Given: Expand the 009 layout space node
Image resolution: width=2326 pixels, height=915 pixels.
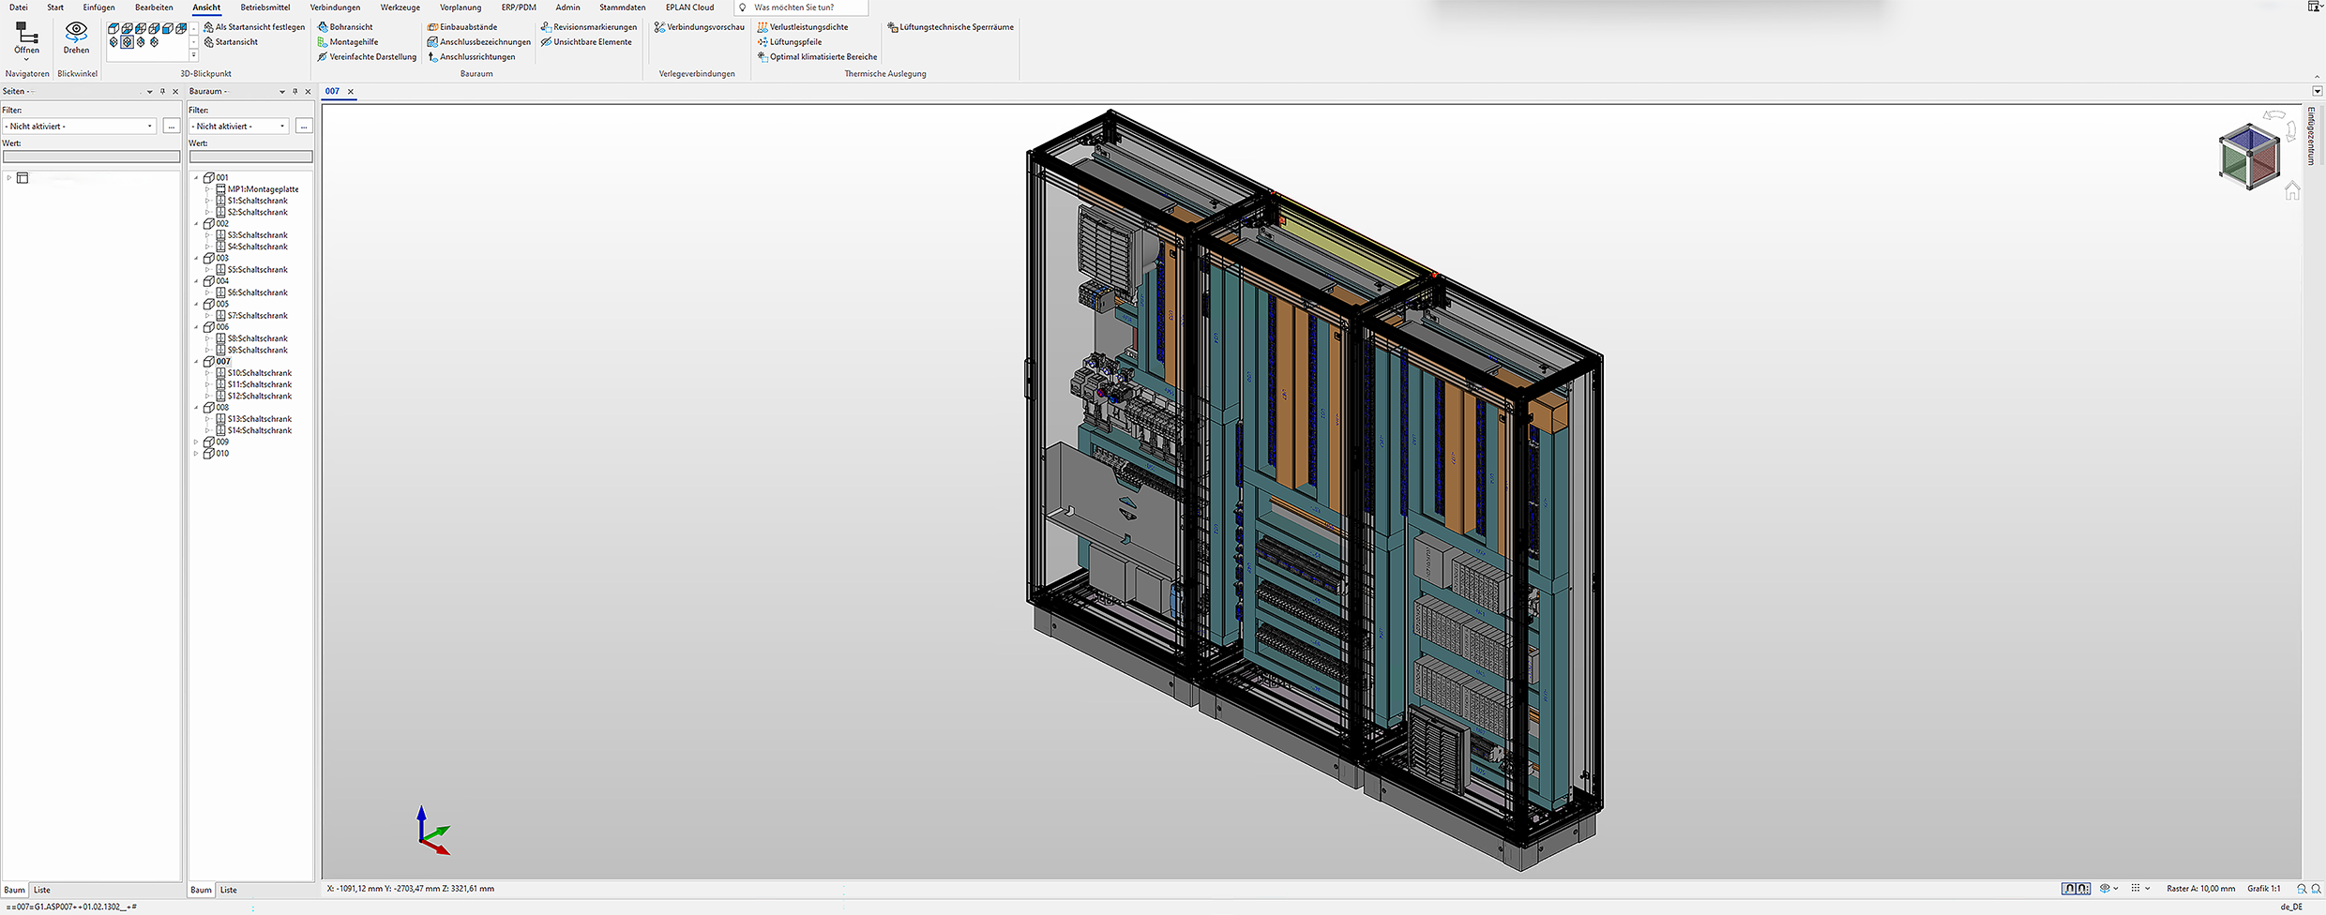Looking at the screenshot, I should tap(196, 442).
